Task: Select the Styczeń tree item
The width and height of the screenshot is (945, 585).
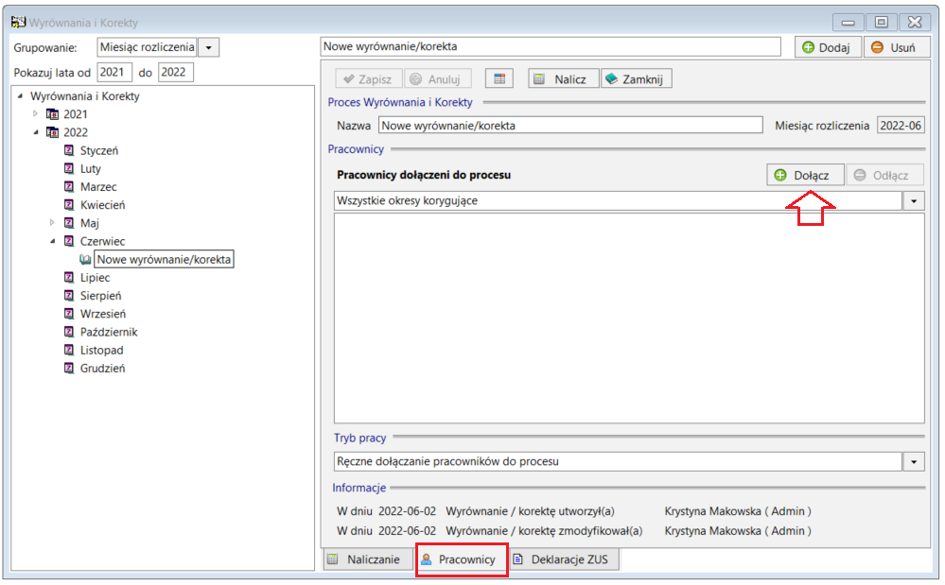Action: click(98, 150)
